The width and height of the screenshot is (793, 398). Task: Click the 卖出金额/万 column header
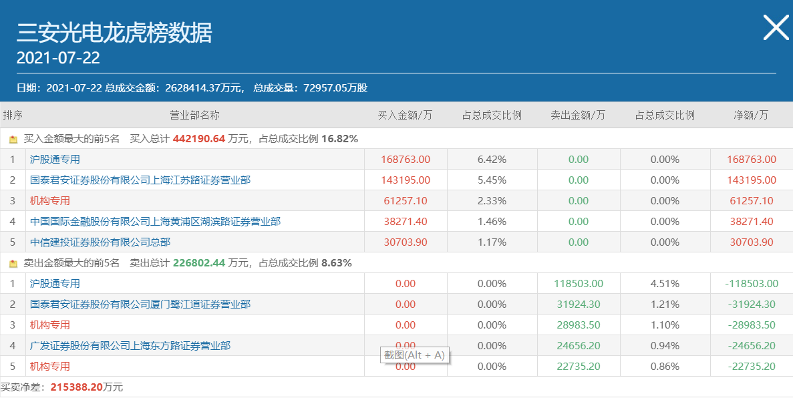click(578, 115)
